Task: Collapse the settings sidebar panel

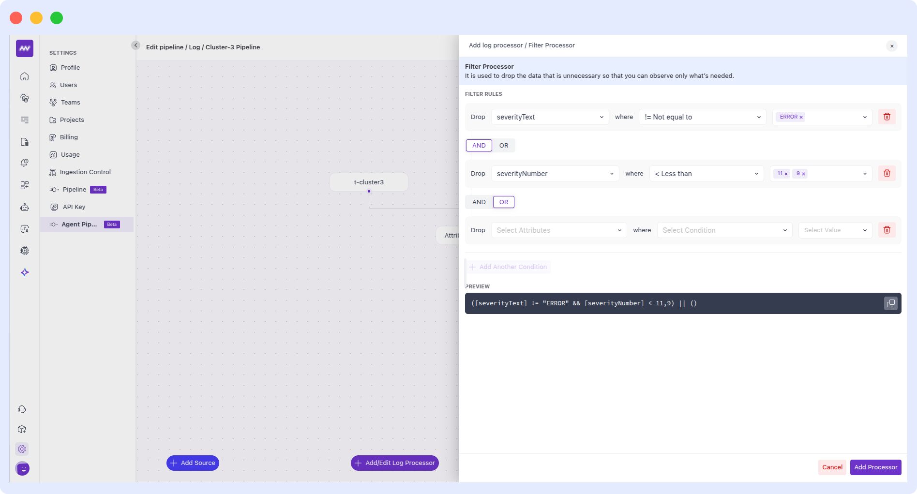Action: coord(135,45)
